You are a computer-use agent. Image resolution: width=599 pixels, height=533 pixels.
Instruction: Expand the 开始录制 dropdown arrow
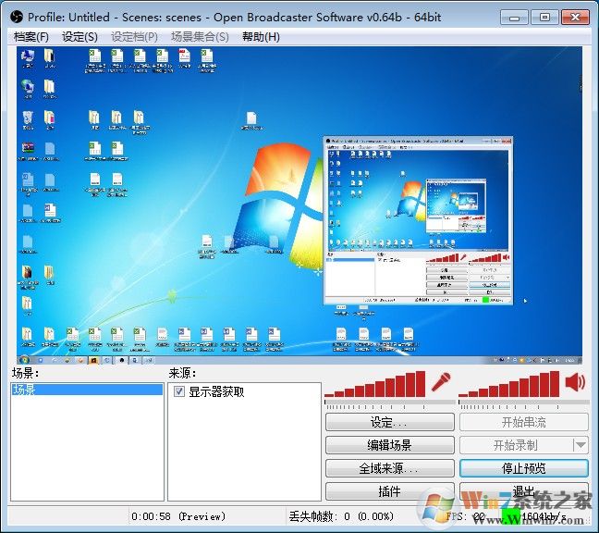pyautogui.click(x=581, y=445)
